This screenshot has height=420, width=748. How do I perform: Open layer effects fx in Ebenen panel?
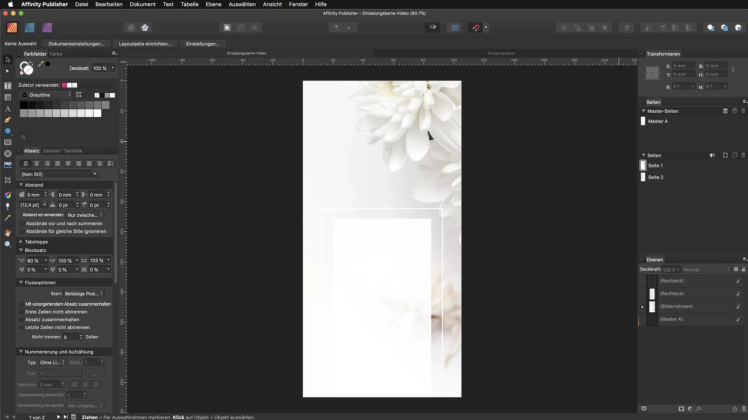(x=699, y=409)
